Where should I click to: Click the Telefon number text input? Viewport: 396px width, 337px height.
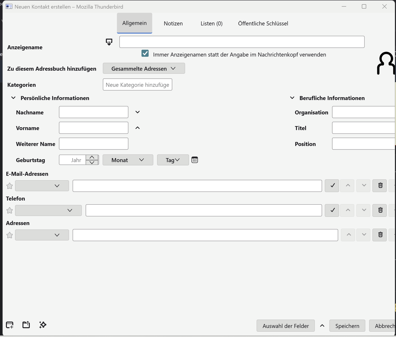click(204, 210)
